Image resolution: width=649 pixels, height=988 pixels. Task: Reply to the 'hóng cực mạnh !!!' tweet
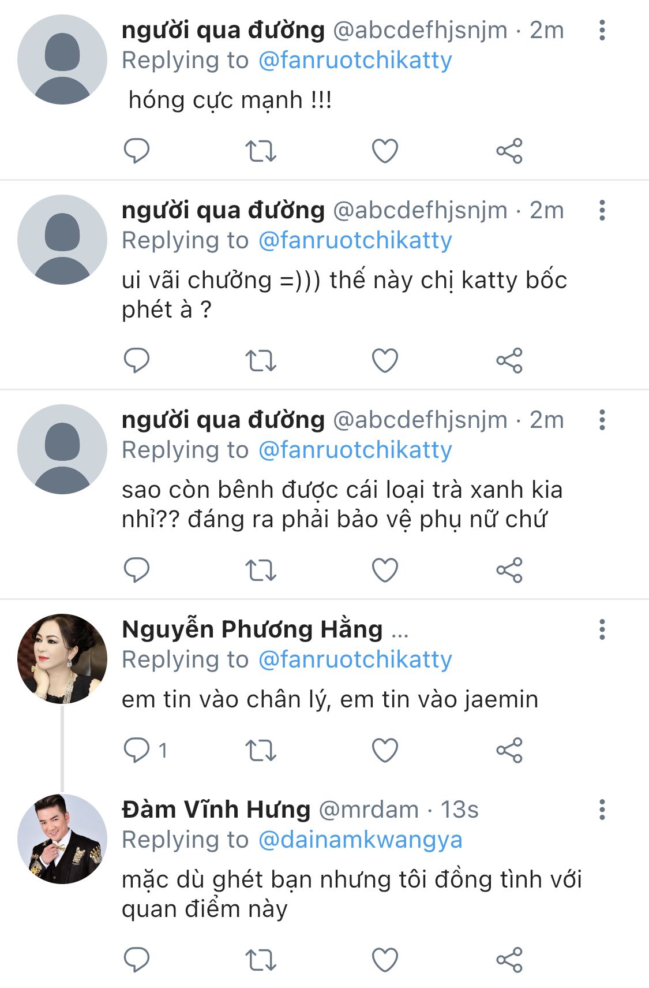tap(137, 151)
